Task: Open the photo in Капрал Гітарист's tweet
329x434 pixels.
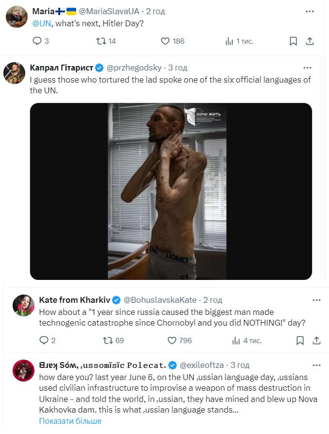Action: click(171, 191)
